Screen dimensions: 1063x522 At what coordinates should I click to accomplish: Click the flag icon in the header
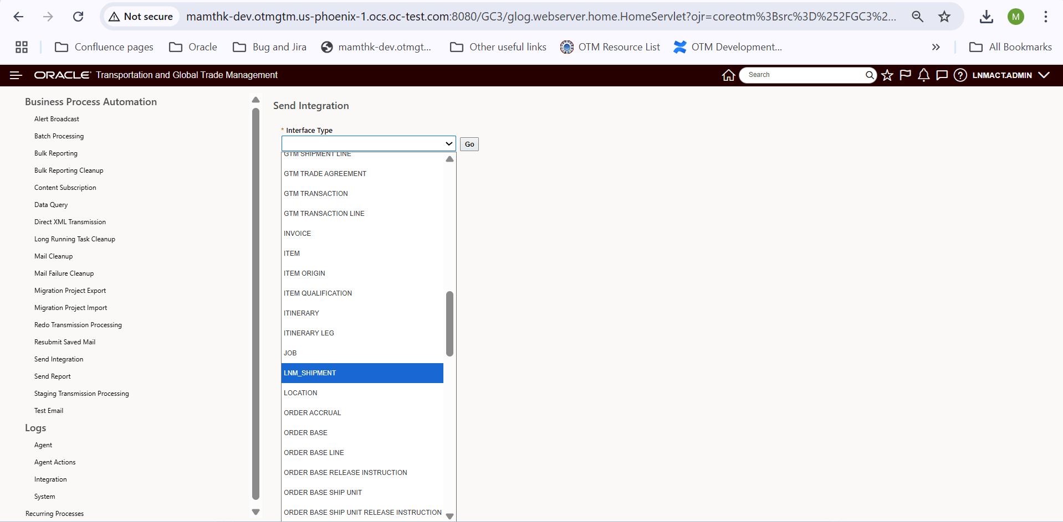[x=905, y=75]
